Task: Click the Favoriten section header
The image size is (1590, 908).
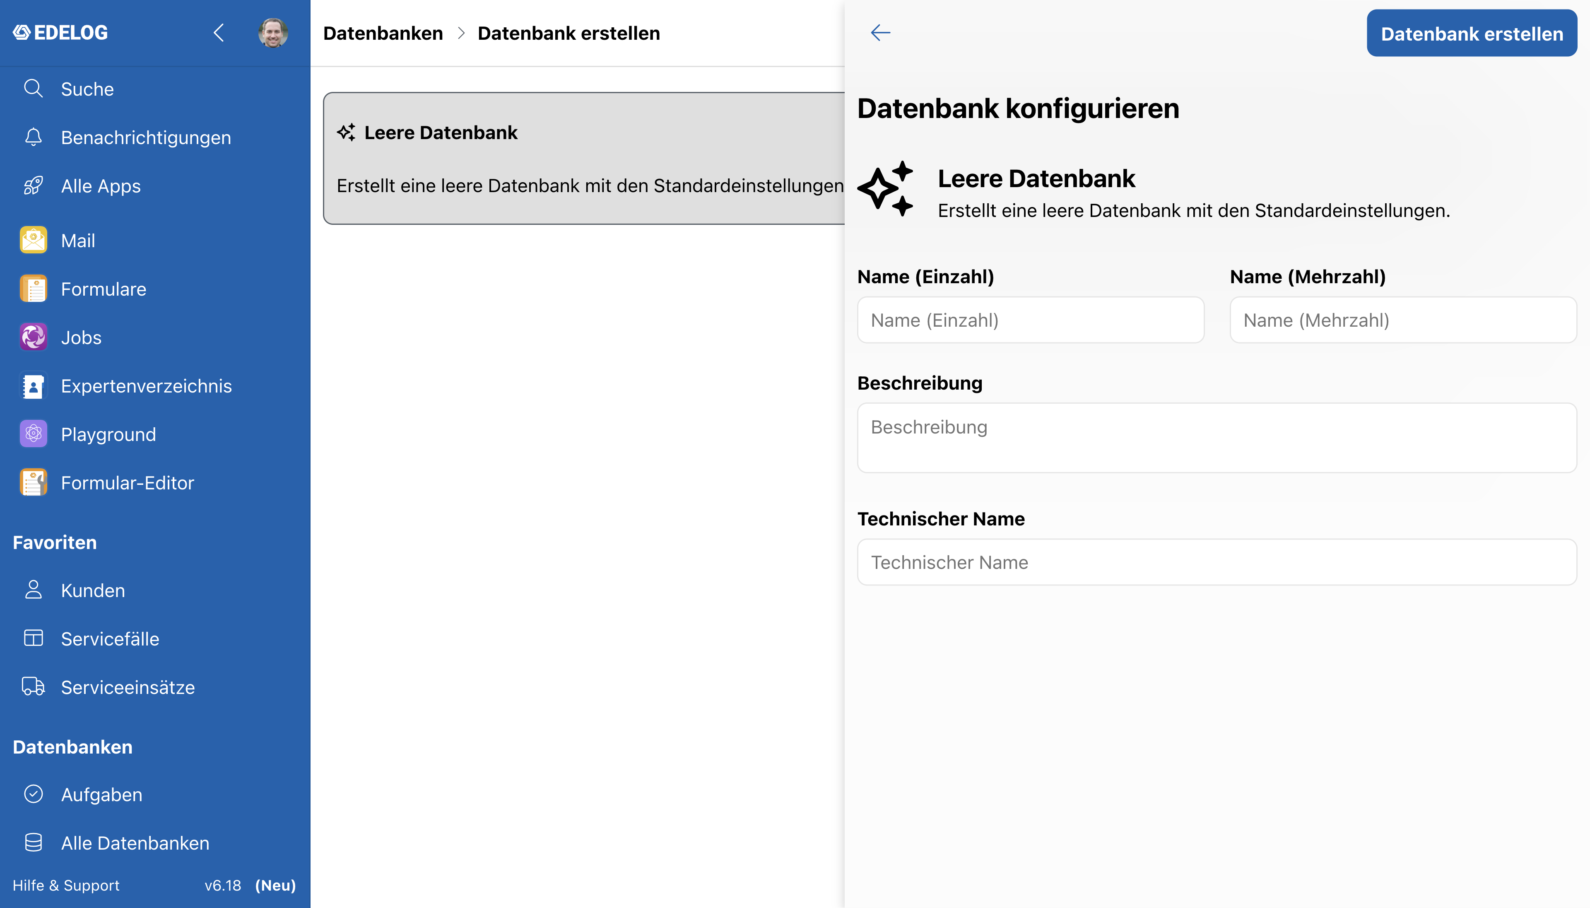Action: coord(55,542)
